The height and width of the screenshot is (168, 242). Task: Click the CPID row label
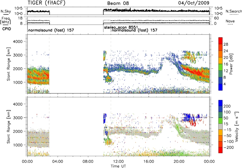pos(7,29)
